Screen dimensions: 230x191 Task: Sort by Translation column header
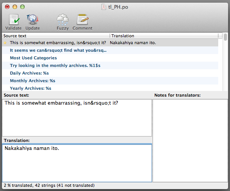coord(163,36)
